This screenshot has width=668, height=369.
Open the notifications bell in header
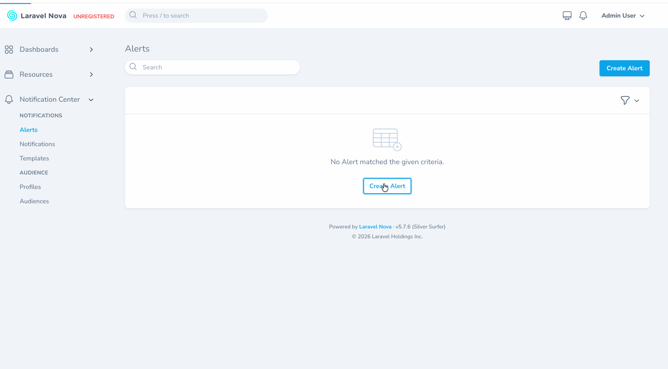583,16
